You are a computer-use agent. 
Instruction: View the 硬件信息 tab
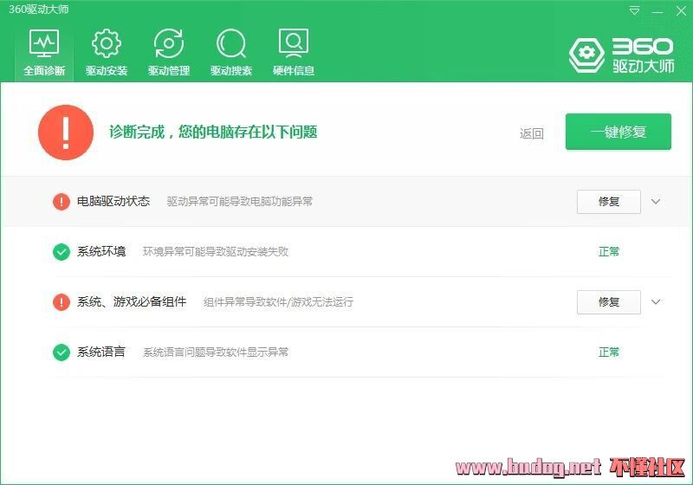point(294,53)
